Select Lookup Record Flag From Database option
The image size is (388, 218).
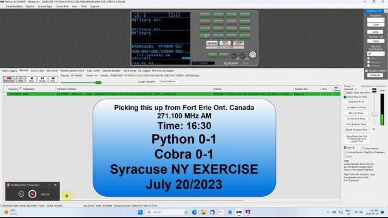(345, 152)
